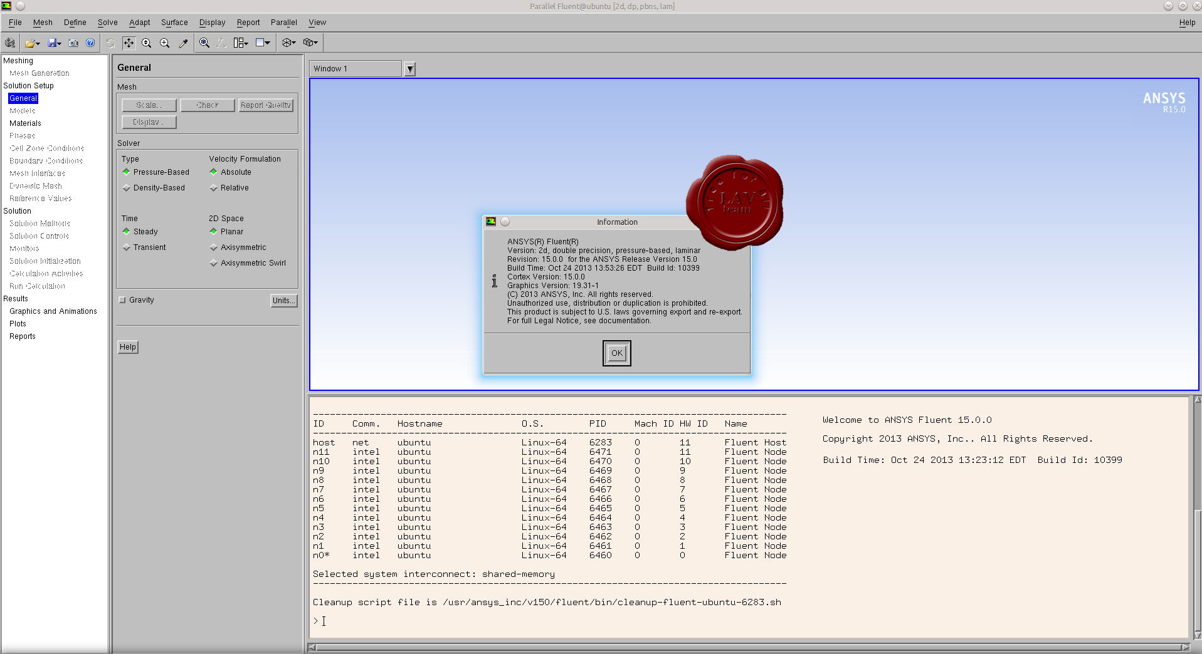Screen dimensions: 1202x654
Task: Click the open folder icon
Action: pos(29,43)
